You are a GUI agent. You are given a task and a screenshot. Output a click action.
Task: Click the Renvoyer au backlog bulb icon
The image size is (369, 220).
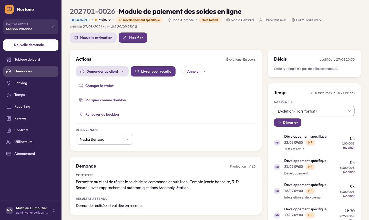point(81,114)
